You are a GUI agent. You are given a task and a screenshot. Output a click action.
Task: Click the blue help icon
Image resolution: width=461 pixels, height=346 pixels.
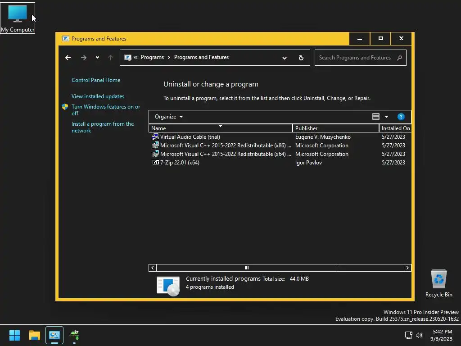click(x=401, y=117)
